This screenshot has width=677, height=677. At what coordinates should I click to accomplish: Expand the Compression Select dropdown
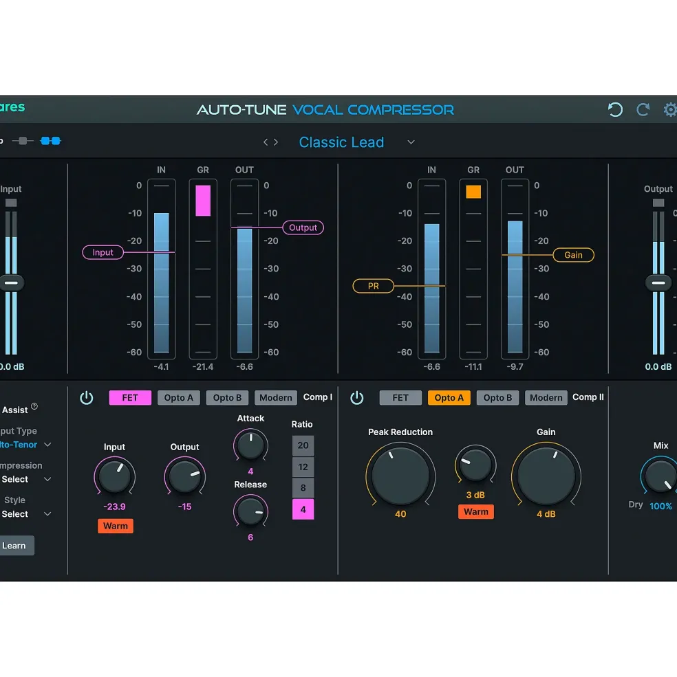tap(48, 479)
